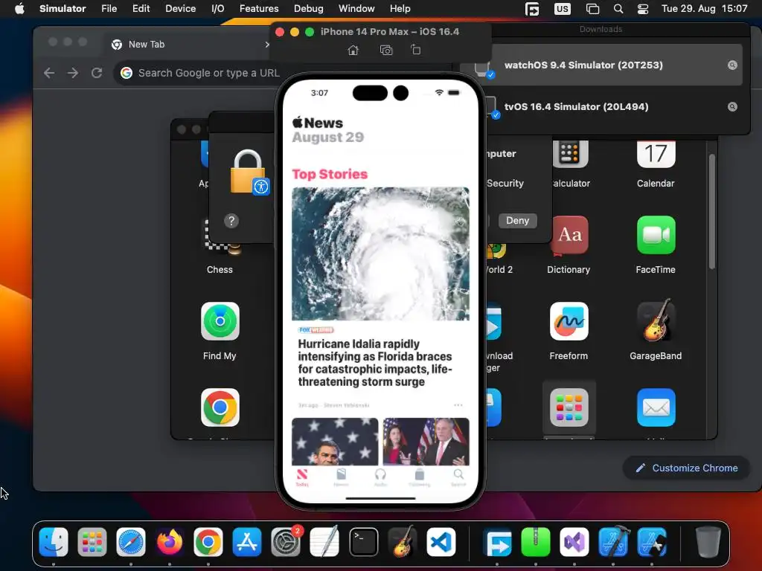
Task: Open Trash from the Dock
Action: click(x=708, y=541)
